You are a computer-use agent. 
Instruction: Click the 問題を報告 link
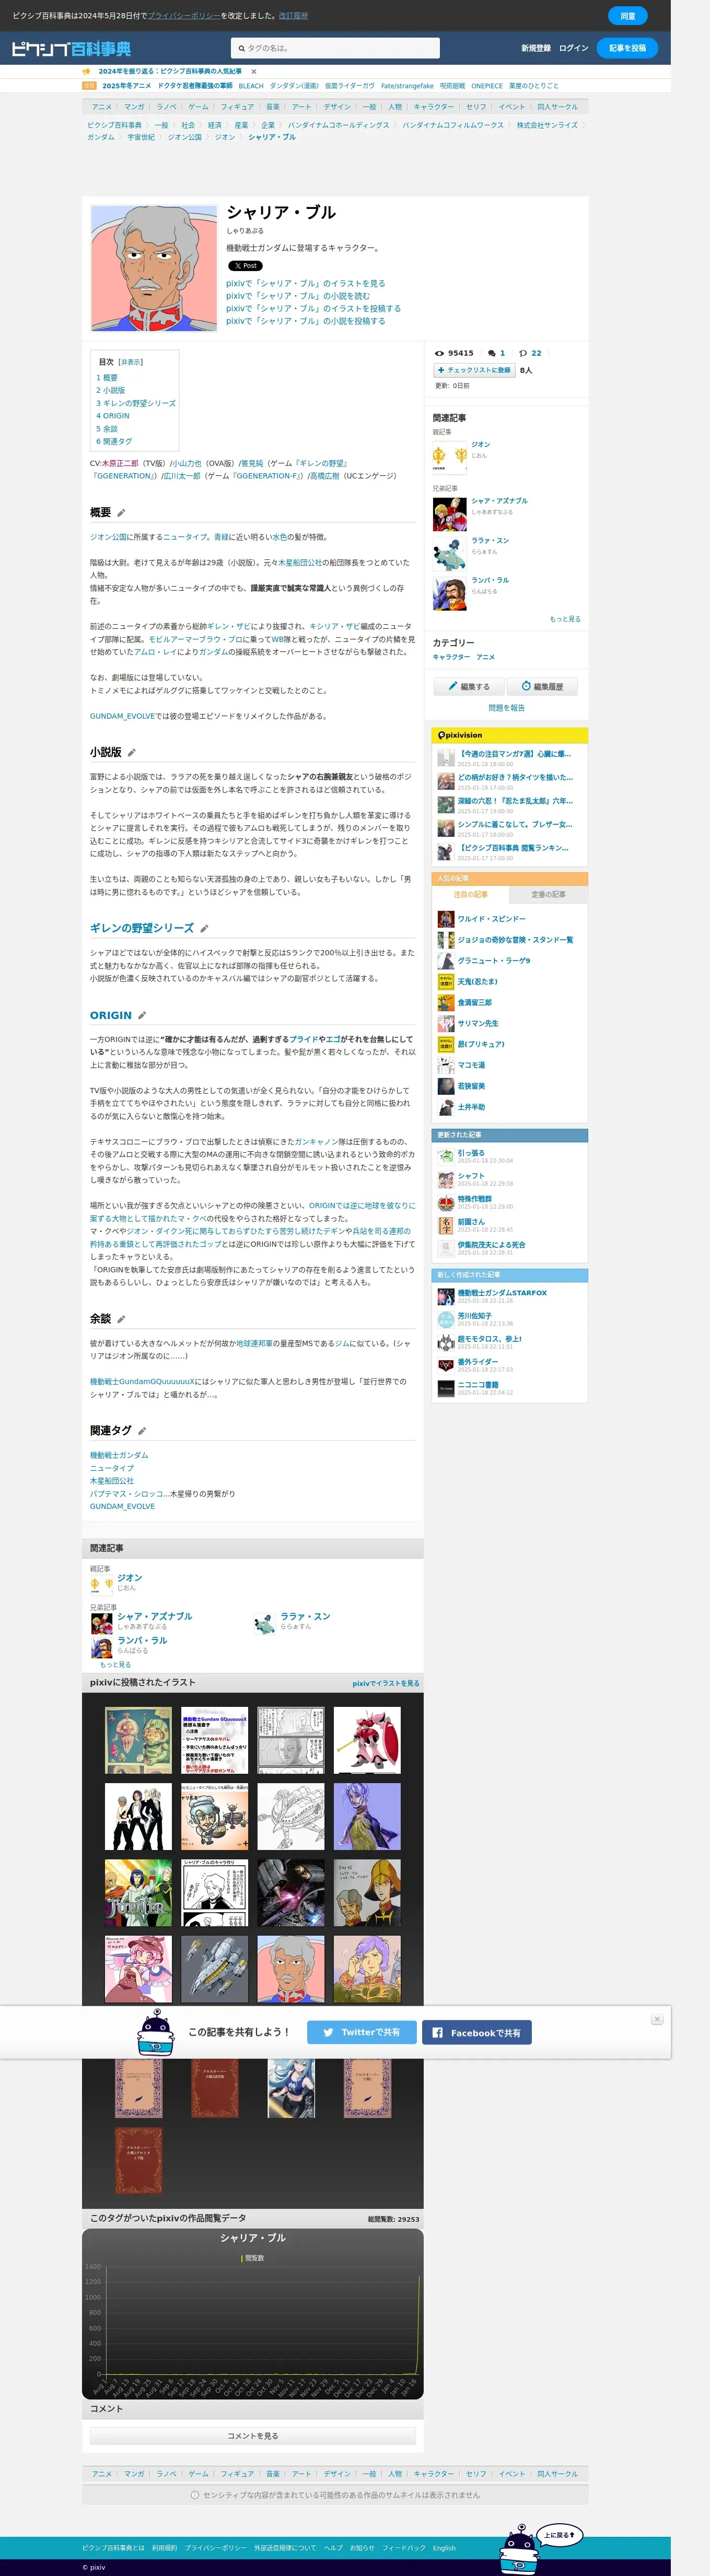click(507, 708)
